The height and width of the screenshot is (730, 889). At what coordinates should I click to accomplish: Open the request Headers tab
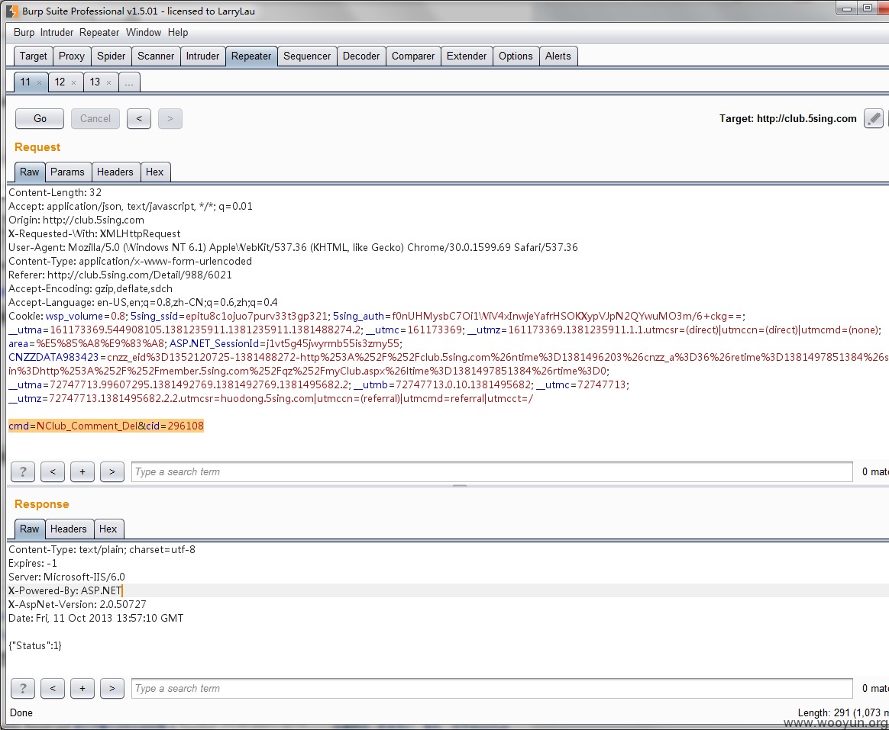(x=115, y=172)
